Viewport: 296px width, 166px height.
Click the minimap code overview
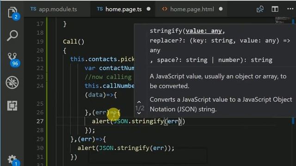tap(283, 20)
